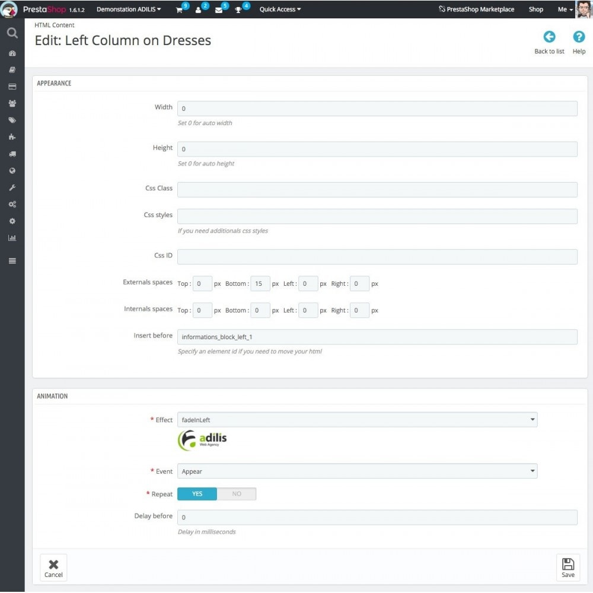The width and height of the screenshot is (593, 593).
Task: Click the HTML Content breadcrumb
Action: click(55, 25)
